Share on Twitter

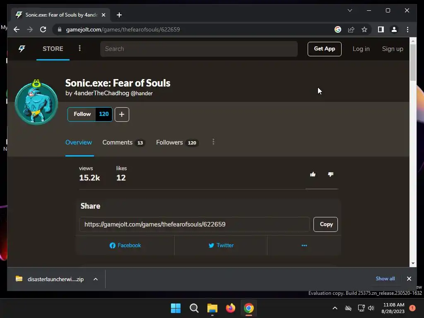click(221, 246)
